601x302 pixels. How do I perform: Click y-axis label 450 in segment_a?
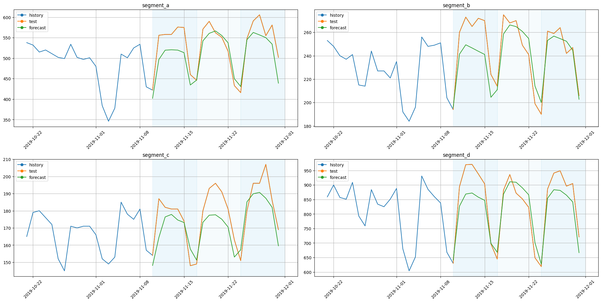click(7, 79)
